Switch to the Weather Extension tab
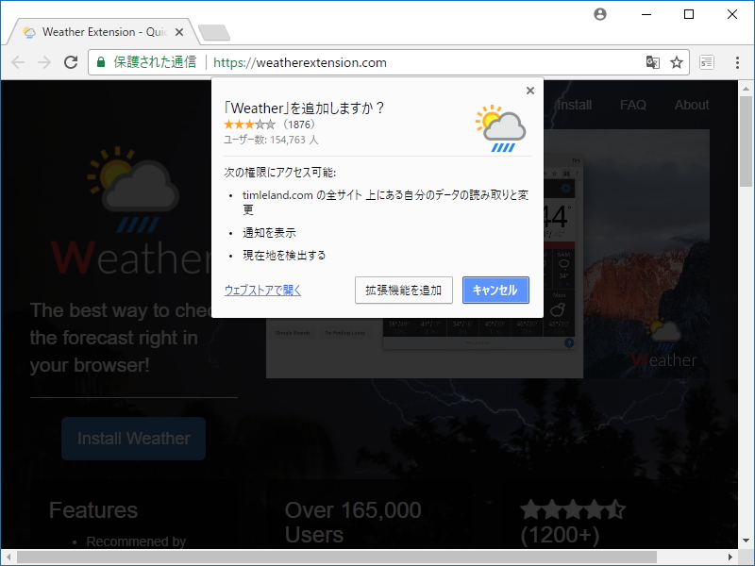Screen dimensions: 755x566 point(99,31)
